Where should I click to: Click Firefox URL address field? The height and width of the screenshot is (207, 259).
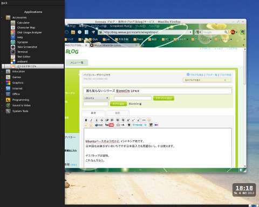(146, 32)
